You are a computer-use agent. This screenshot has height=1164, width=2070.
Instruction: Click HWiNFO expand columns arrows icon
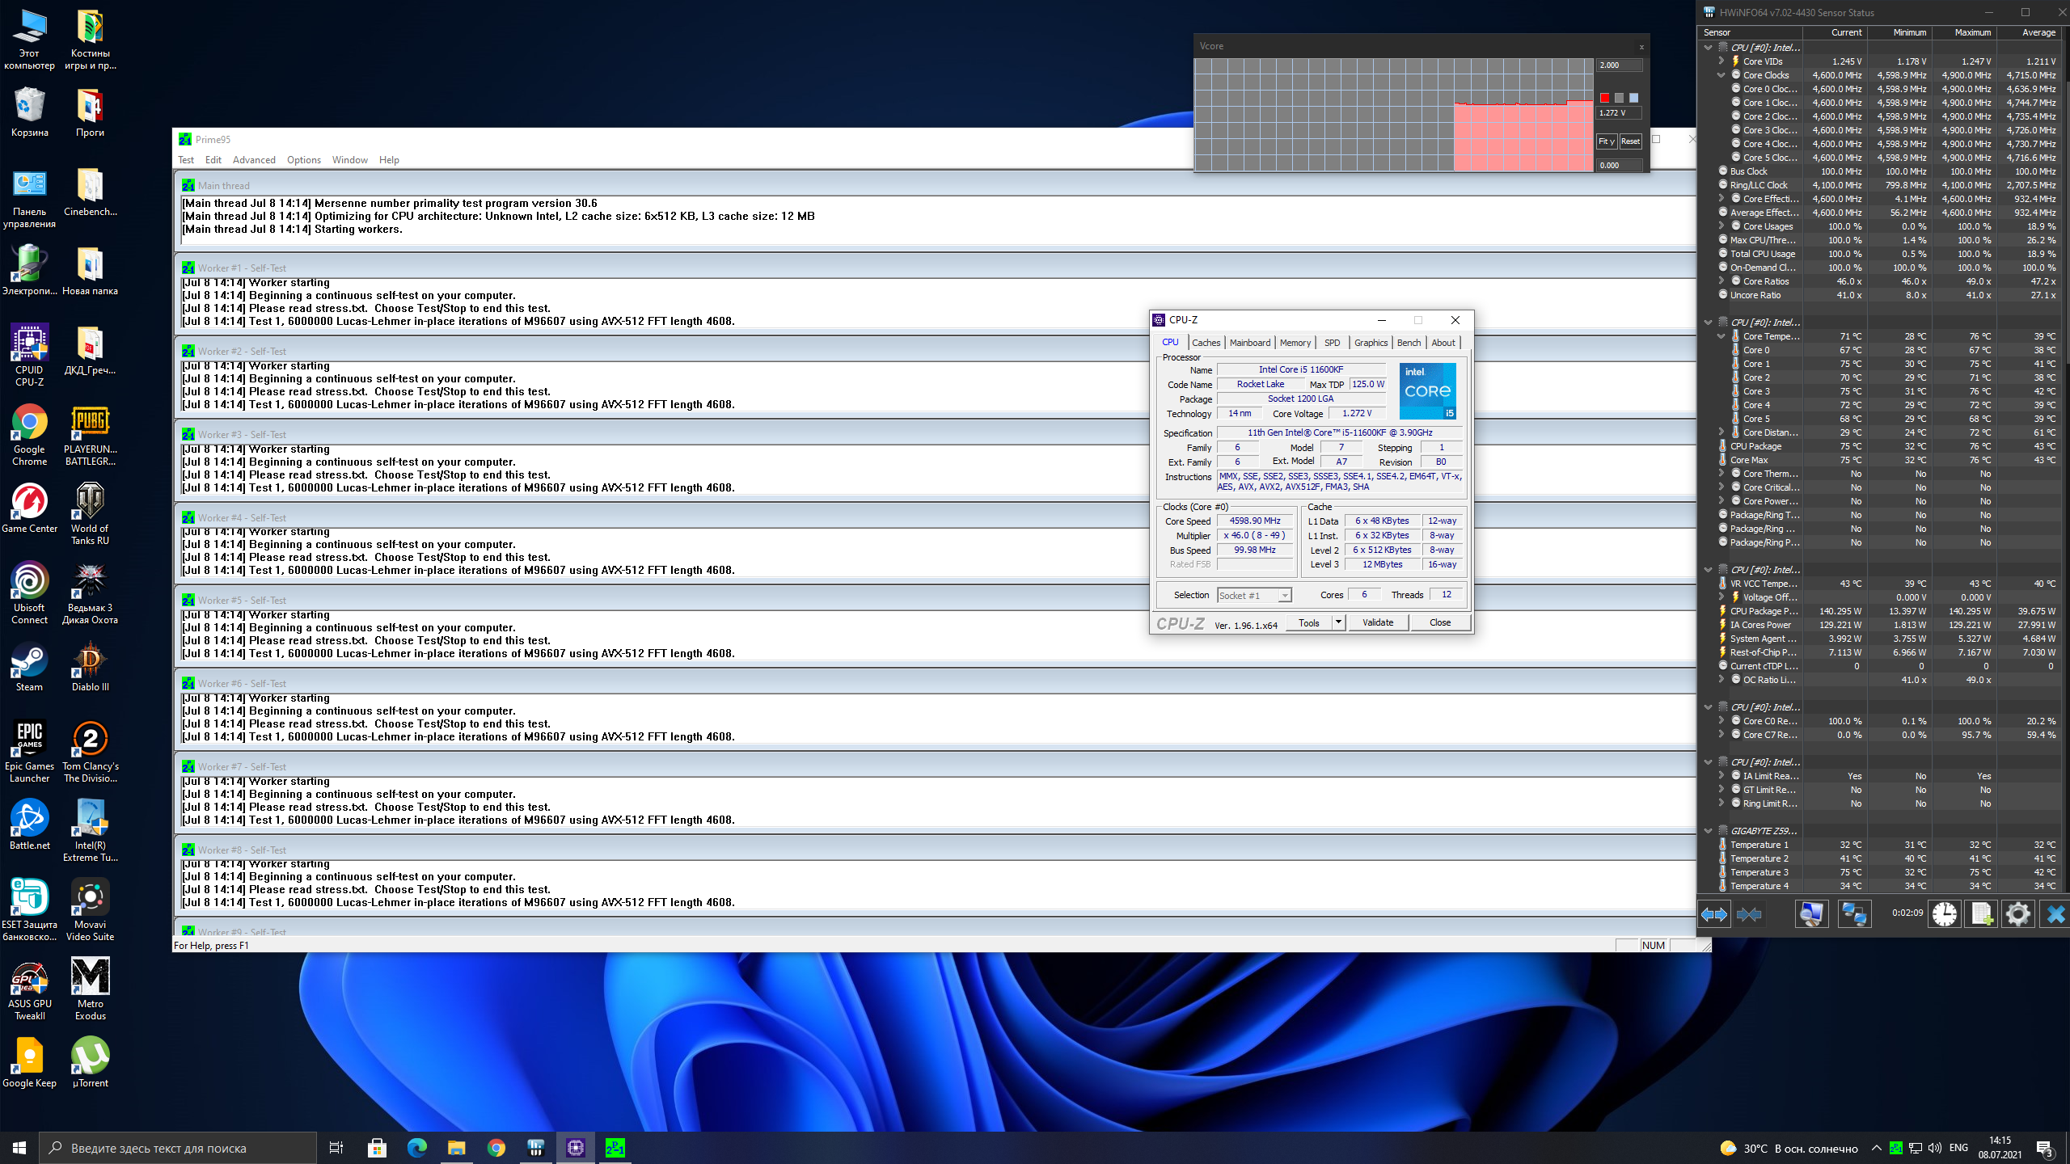pyautogui.click(x=1714, y=914)
